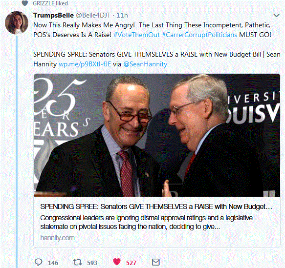Image resolution: width=285 pixels, height=268 pixels.
Task: Unlike the tweet via red heart
Action: [117, 262]
